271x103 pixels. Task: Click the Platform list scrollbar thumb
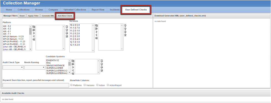pos(31,31)
